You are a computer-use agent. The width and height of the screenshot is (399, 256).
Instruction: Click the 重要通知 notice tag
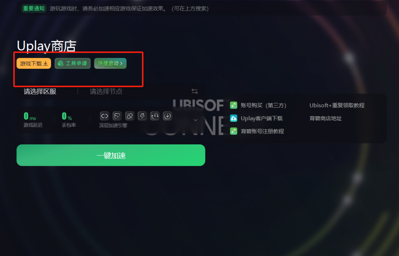(x=34, y=9)
